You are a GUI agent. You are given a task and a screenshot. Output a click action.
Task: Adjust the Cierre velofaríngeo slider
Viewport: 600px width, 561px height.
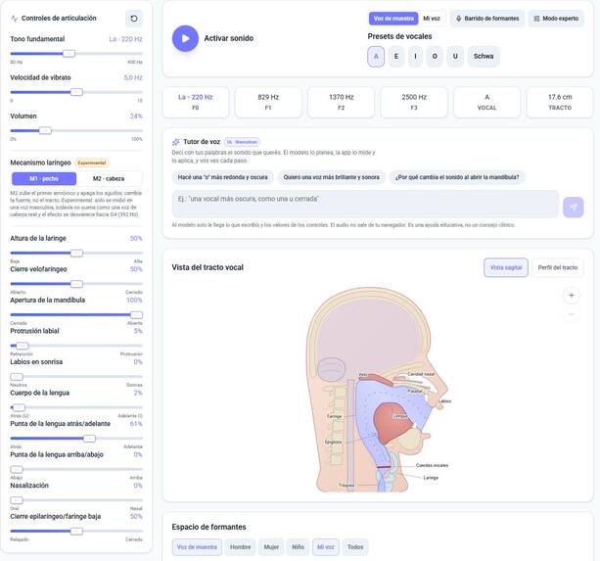coord(76,284)
